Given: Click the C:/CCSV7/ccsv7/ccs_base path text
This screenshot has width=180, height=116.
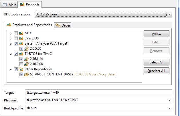Looking at the screenshot, I should click(x=95, y=74).
